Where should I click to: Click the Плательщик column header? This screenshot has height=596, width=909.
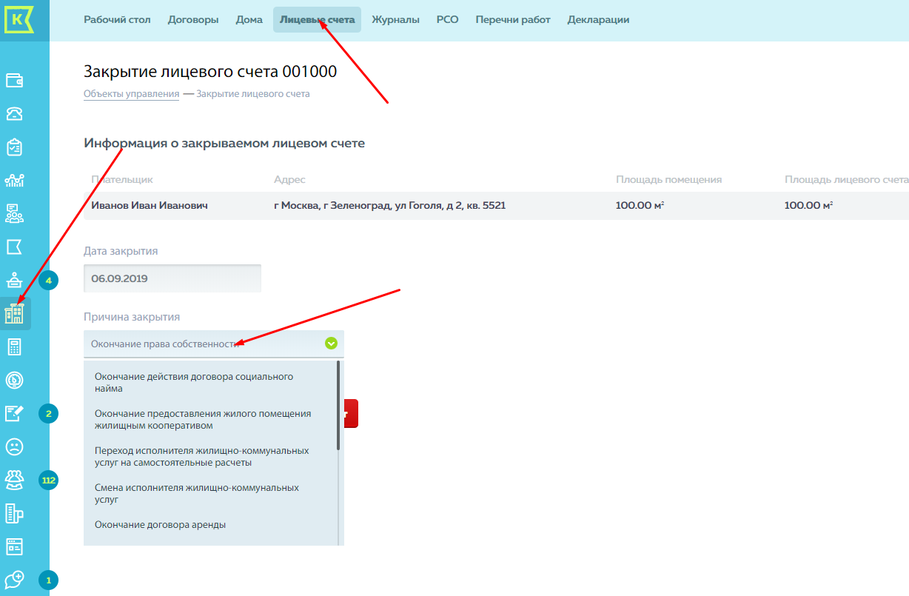[122, 179]
